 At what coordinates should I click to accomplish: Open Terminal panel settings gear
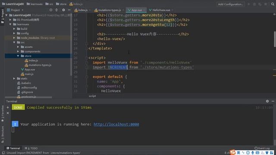click(267, 101)
